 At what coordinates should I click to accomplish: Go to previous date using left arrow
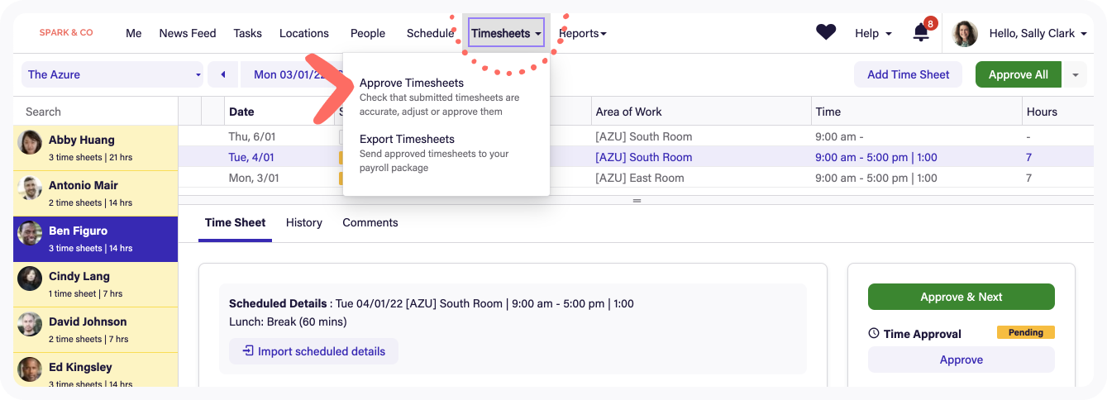coord(222,74)
